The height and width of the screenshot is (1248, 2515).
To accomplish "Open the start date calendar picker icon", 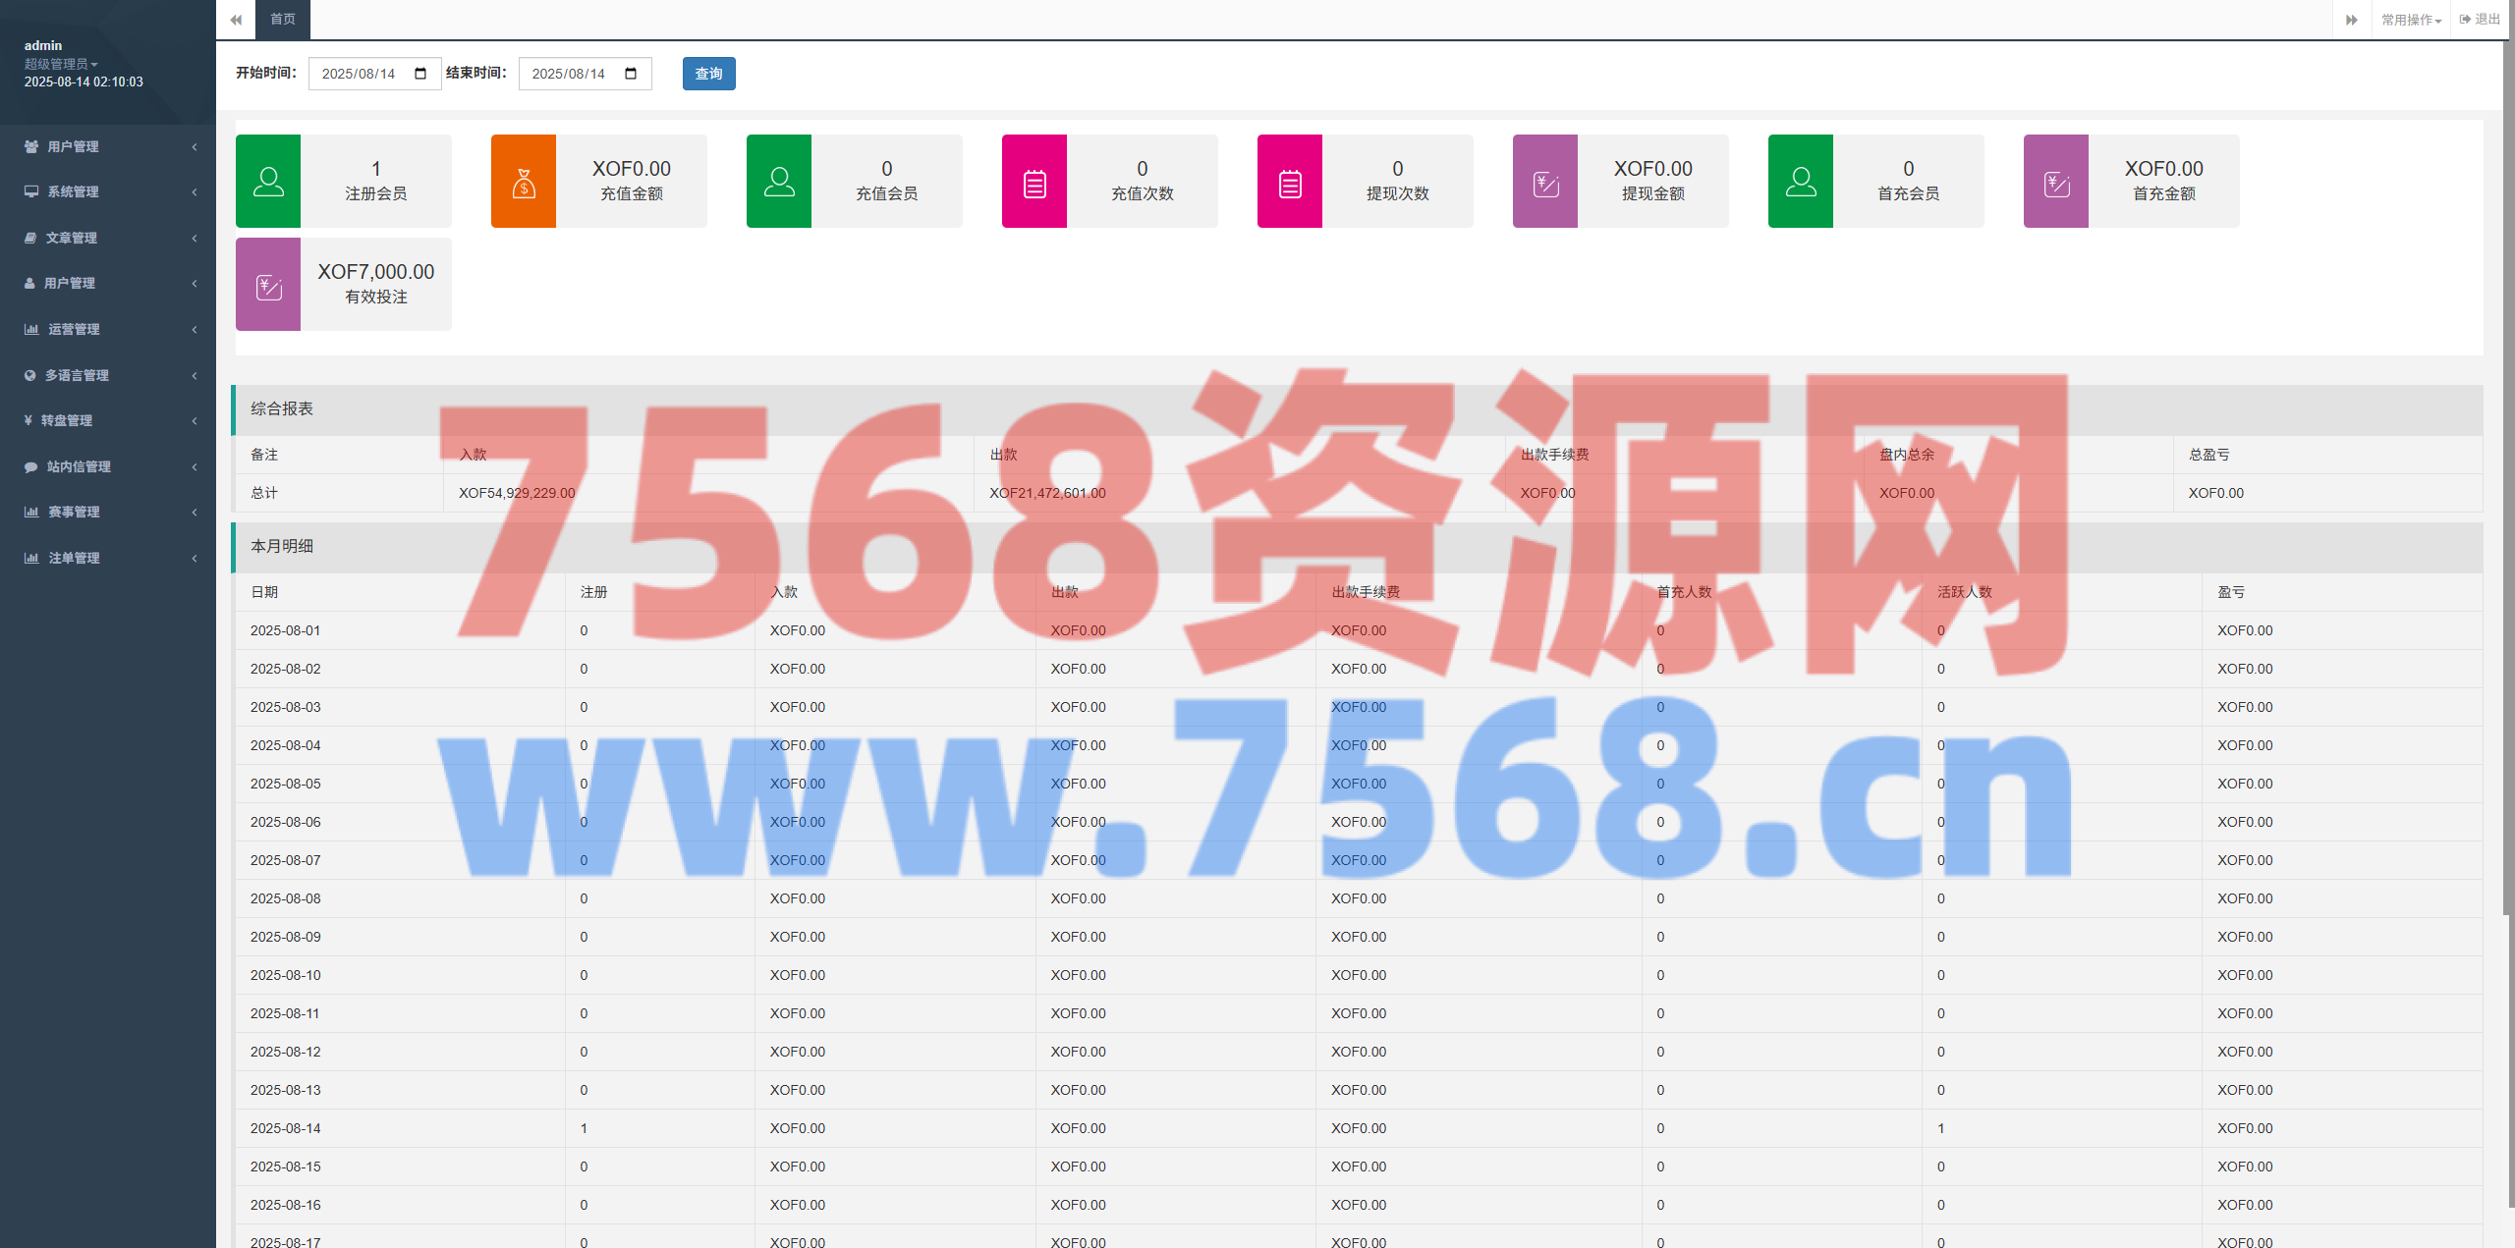I will pyautogui.click(x=420, y=74).
